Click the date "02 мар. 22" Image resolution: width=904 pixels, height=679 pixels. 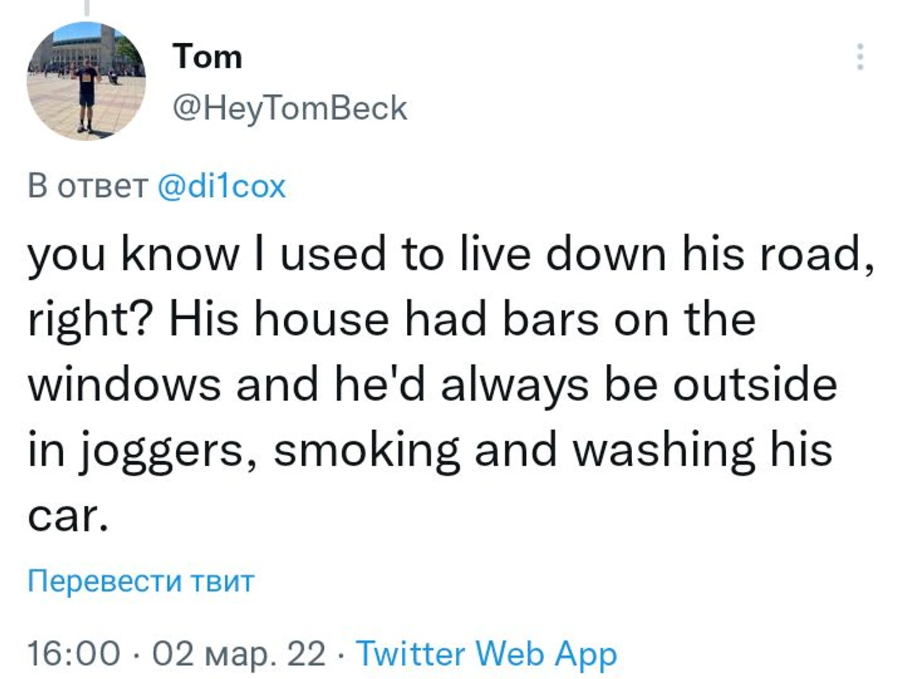[238, 654]
